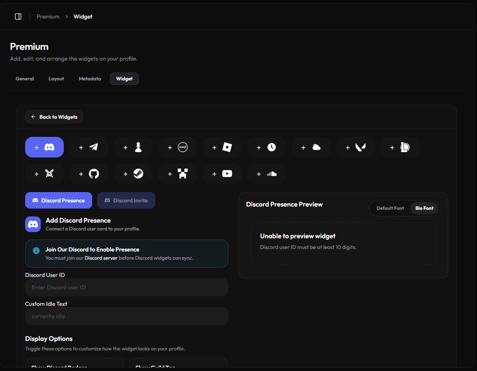Select the Widget tab
The image size is (477, 371).
pos(124,79)
